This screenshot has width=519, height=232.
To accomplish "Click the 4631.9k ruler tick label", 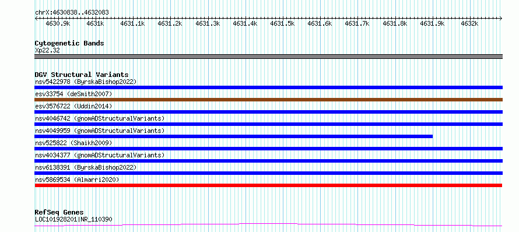I will pyautogui.click(x=433, y=24).
